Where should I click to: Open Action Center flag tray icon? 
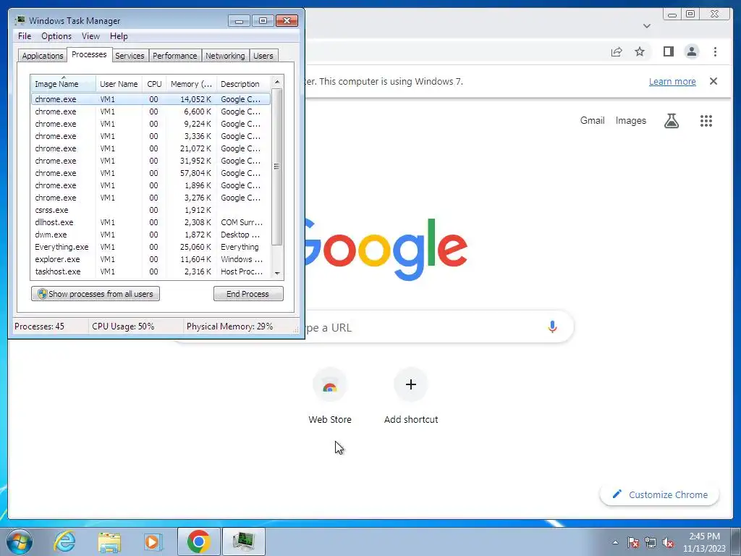coord(633,542)
